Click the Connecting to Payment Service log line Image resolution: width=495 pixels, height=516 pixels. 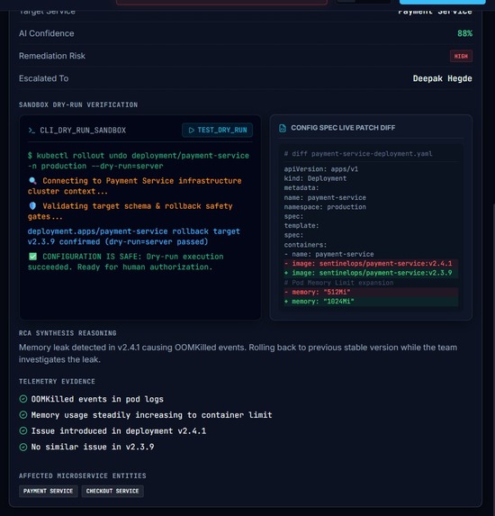coord(134,186)
